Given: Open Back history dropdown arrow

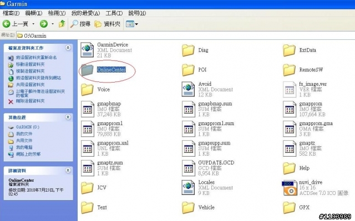Looking at the screenshot, I should click(x=33, y=24).
